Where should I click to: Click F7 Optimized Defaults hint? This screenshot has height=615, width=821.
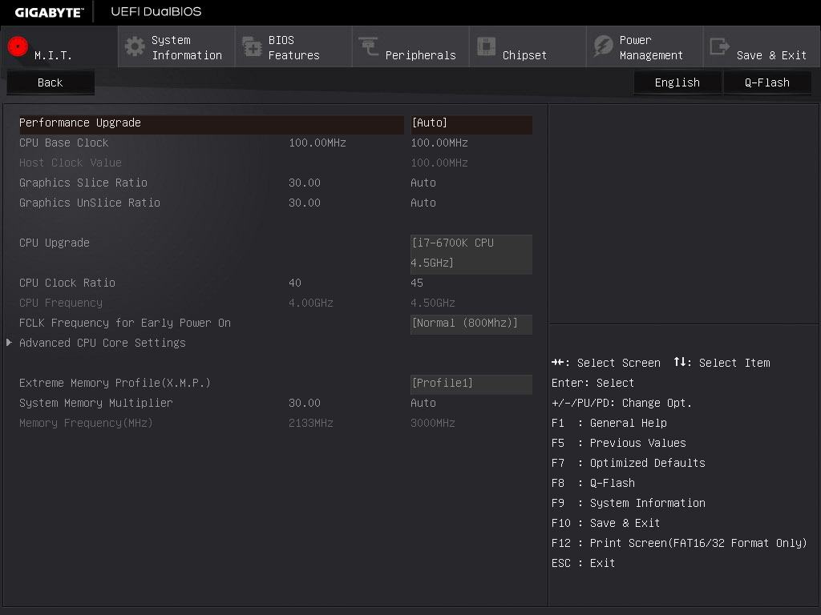pyautogui.click(x=629, y=464)
